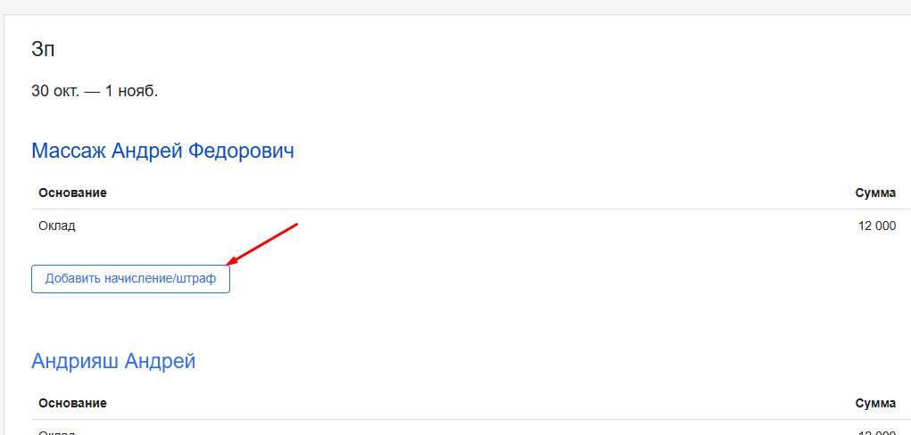The height and width of the screenshot is (435, 911).
Task: Click the Зп page title
Action: (x=43, y=50)
